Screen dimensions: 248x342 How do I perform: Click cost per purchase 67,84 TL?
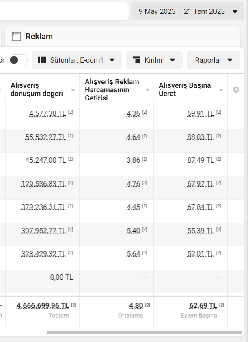201,207
